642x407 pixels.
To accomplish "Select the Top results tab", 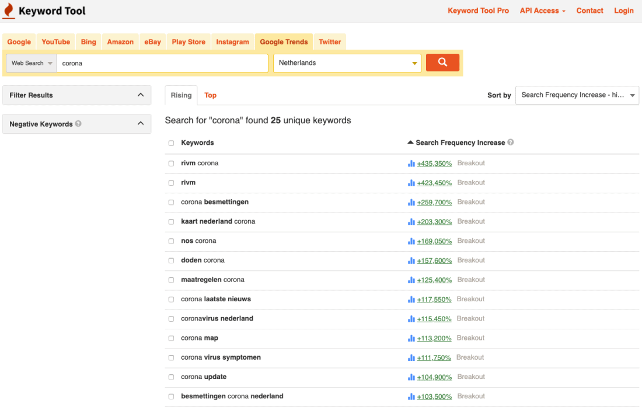I will [x=211, y=95].
